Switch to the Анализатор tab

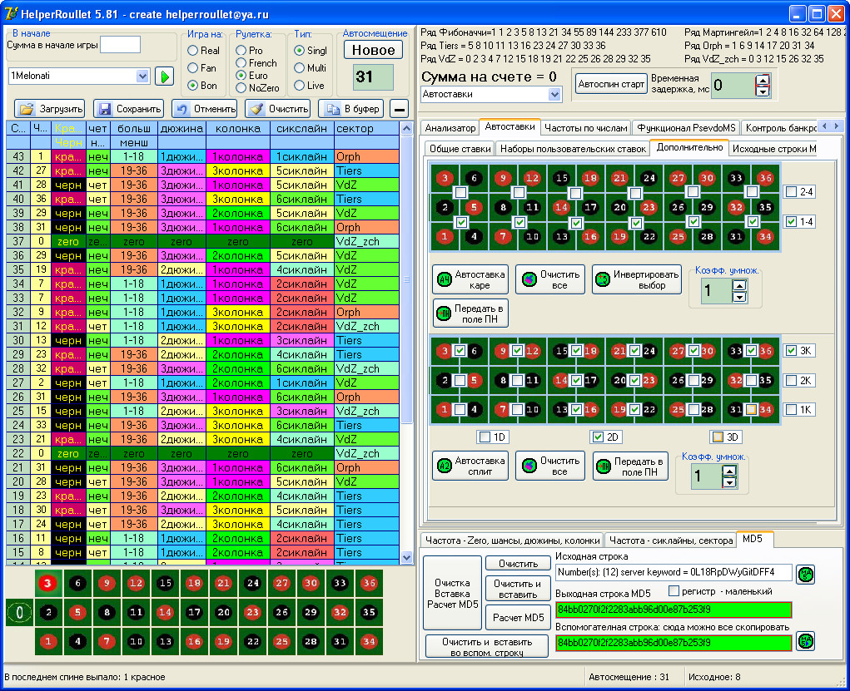coord(450,128)
